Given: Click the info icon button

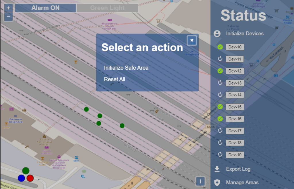Looking at the screenshot, I should click(200, 181).
